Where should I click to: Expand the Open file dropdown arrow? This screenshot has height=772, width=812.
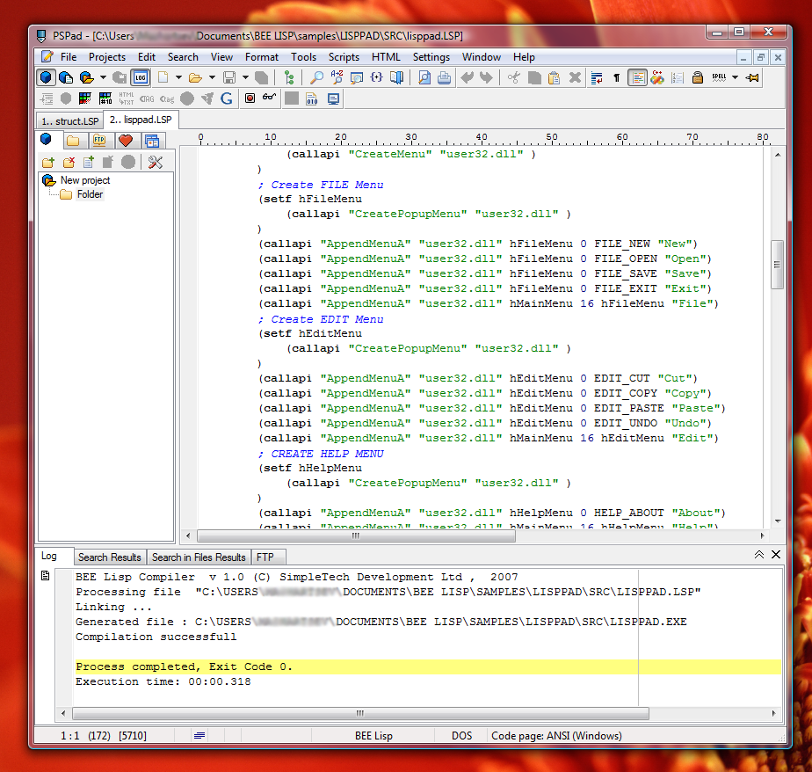[x=212, y=77]
